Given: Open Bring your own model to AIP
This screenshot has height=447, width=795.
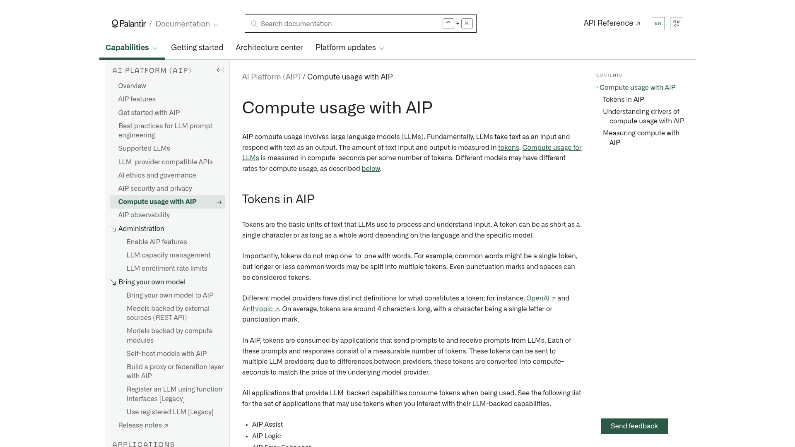Looking at the screenshot, I should pos(170,295).
